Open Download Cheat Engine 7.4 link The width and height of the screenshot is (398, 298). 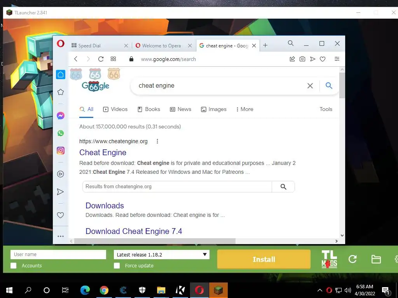[134, 231]
